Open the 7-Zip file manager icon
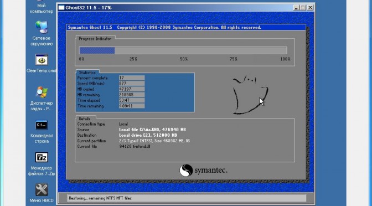The image size is (372, 206). 42,164
